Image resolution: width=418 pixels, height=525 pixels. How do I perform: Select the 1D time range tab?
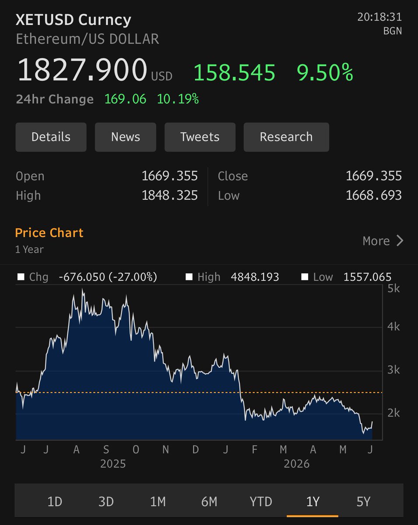click(55, 501)
